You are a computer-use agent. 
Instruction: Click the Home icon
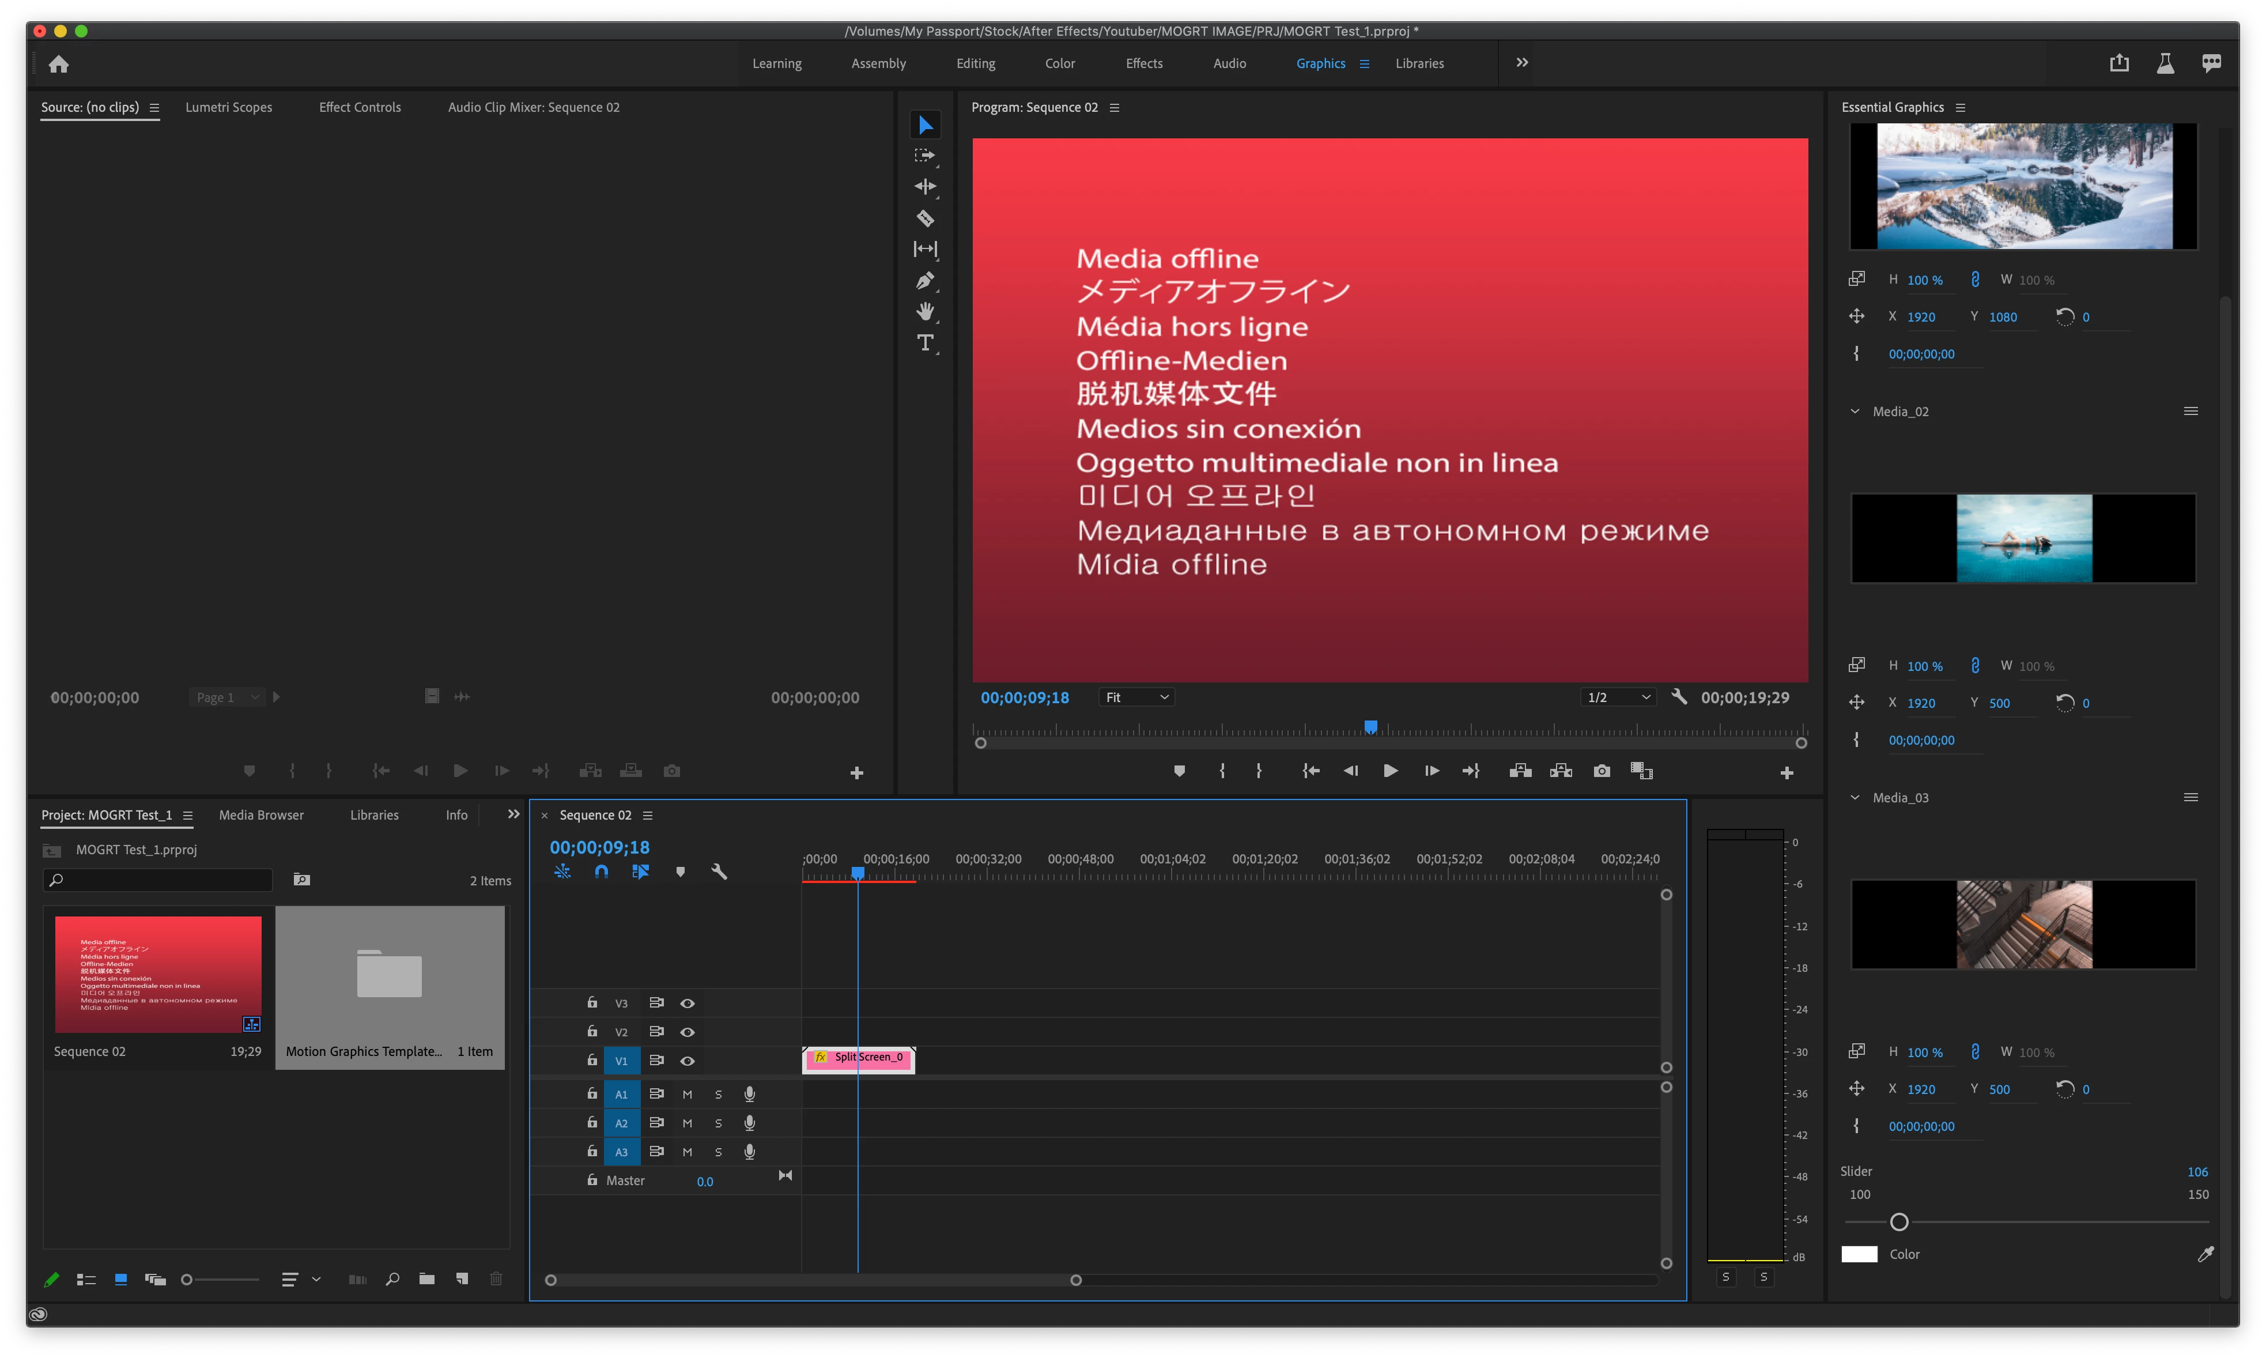pyautogui.click(x=59, y=64)
